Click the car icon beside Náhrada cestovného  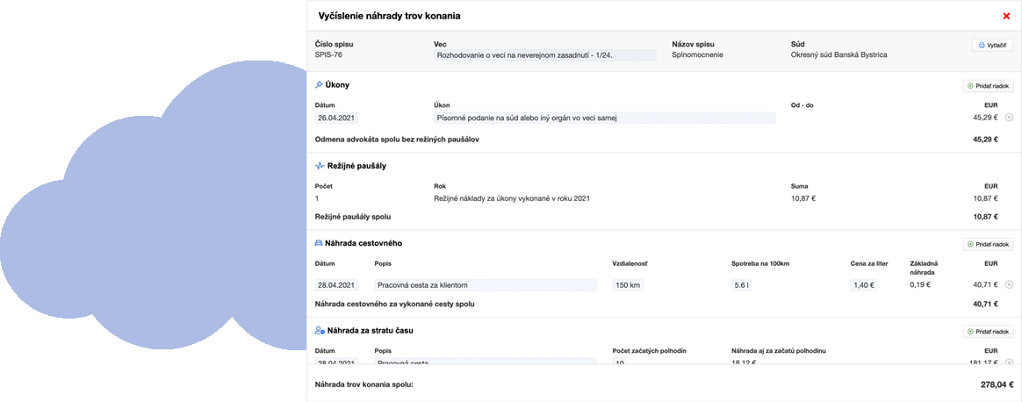tap(320, 243)
